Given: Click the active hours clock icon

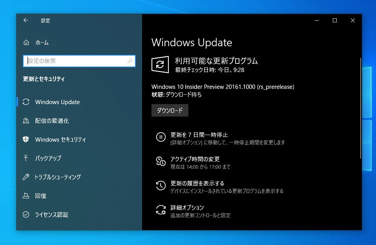Looking at the screenshot, I should click(x=161, y=161).
